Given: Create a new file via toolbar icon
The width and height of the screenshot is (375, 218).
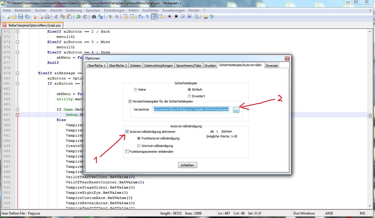Looking at the screenshot, I should 8,16.
